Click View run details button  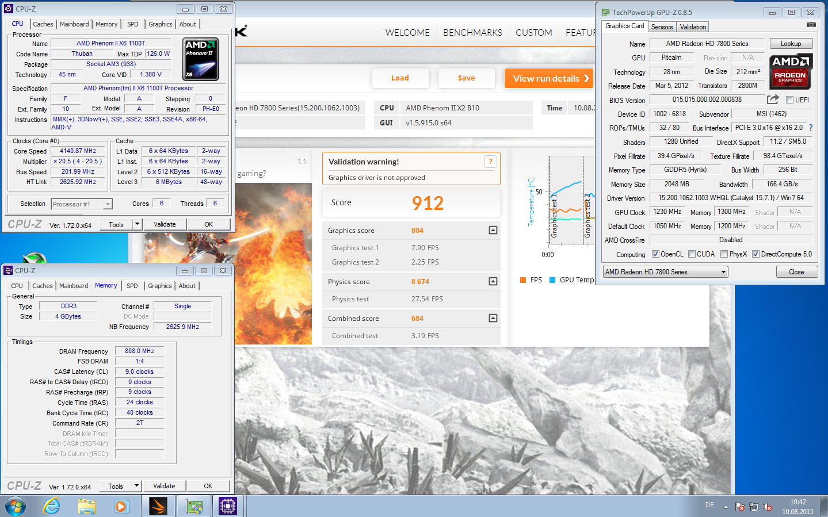point(548,78)
